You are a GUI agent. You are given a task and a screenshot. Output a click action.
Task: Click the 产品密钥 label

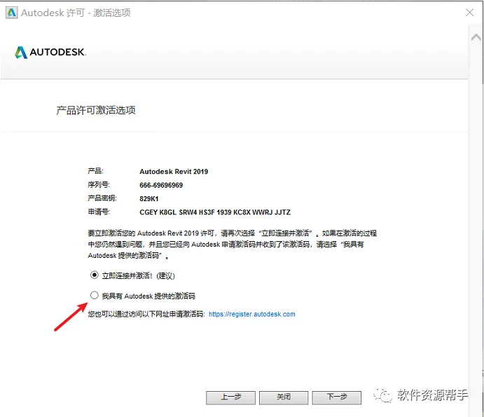coord(102,198)
